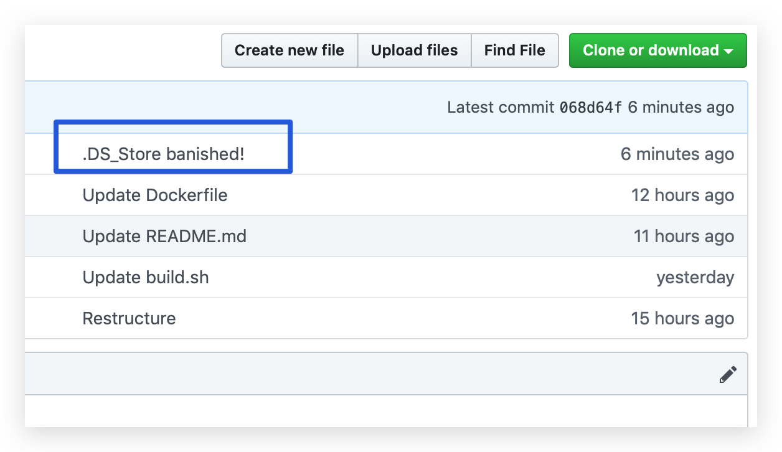Screen dimensions: 782x452
Task: Click the 'Latest commit' label text
Action: [x=501, y=107]
